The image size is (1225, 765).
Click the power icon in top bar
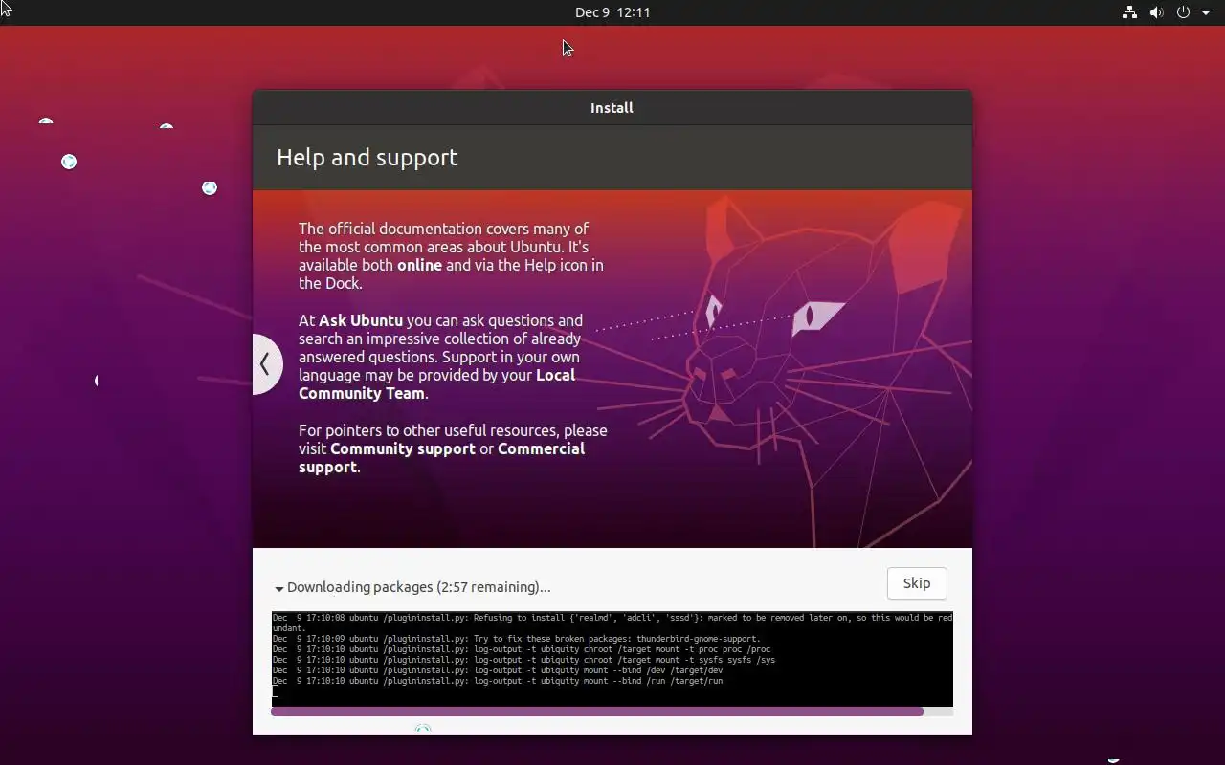point(1183,12)
